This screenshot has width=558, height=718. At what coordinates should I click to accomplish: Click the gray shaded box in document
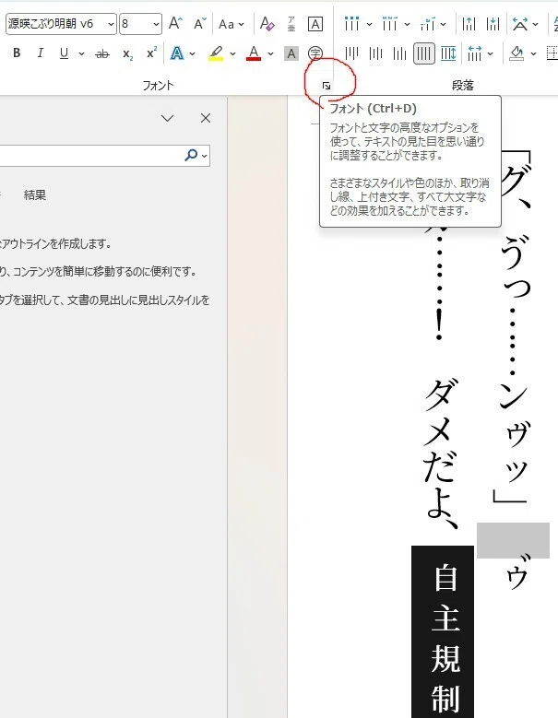(513, 540)
